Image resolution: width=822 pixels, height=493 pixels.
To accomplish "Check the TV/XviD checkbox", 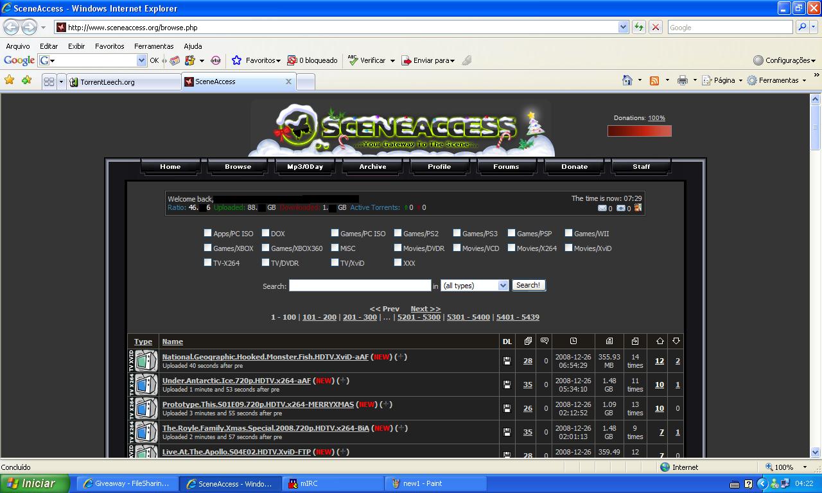I will 335,263.
